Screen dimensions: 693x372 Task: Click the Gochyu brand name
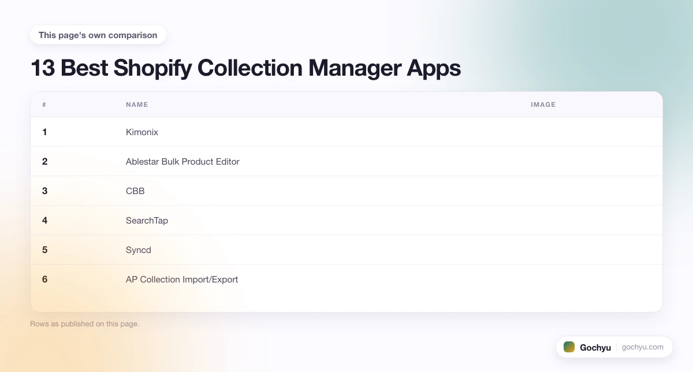(x=595, y=348)
